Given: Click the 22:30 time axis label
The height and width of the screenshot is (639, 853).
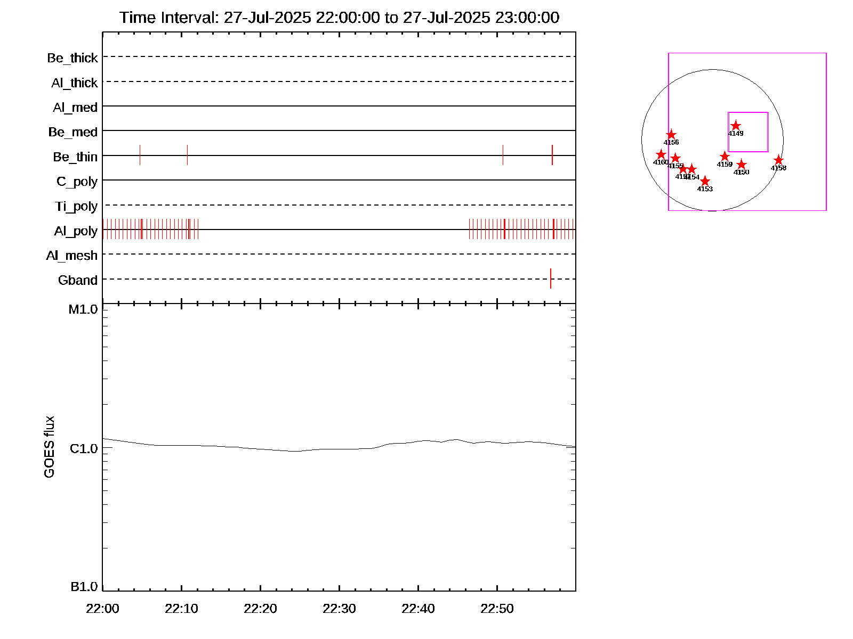Looking at the screenshot, I should pyautogui.click(x=339, y=609).
